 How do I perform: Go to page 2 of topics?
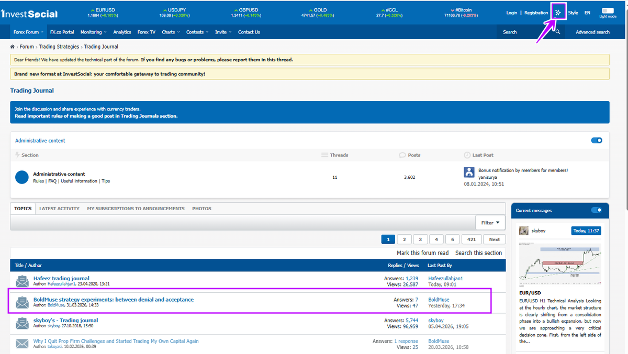[x=404, y=239]
